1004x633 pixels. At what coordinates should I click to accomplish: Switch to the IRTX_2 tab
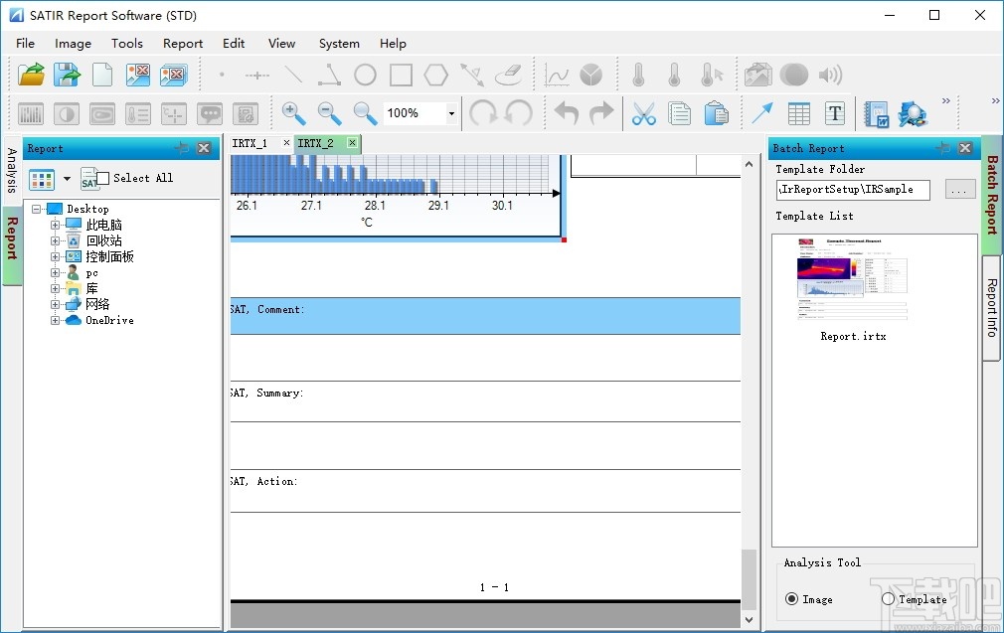click(x=316, y=143)
